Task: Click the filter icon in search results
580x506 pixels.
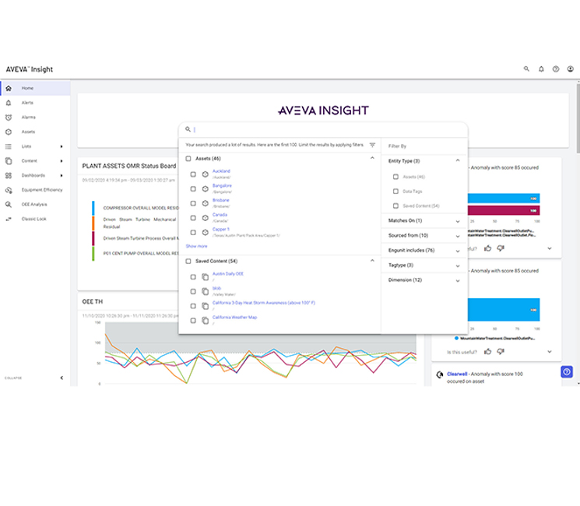Action: click(372, 145)
